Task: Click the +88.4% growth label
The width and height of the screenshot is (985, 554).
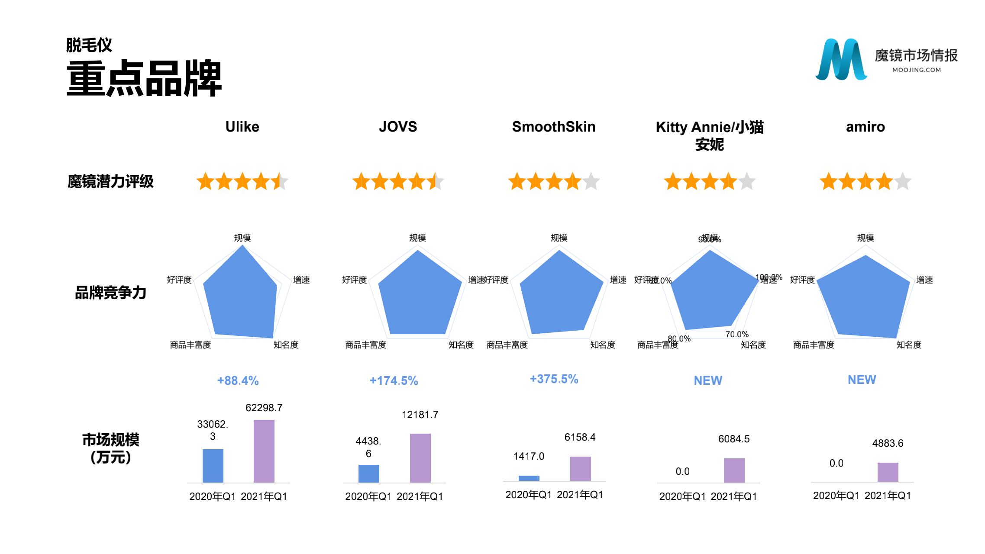Action: [238, 380]
